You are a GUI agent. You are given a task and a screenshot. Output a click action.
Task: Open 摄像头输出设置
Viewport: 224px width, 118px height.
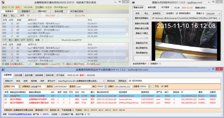click(x=142, y=28)
